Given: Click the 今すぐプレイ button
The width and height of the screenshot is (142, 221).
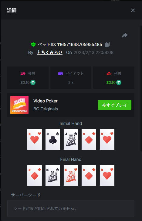Looking at the screenshot, I should click(x=115, y=105).
